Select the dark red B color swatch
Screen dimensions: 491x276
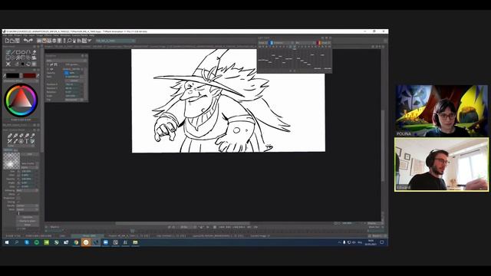pos(29,75)
